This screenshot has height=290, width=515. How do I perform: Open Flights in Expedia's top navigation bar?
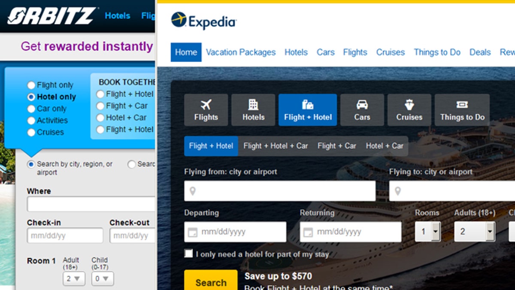click(x=355, y=52)
